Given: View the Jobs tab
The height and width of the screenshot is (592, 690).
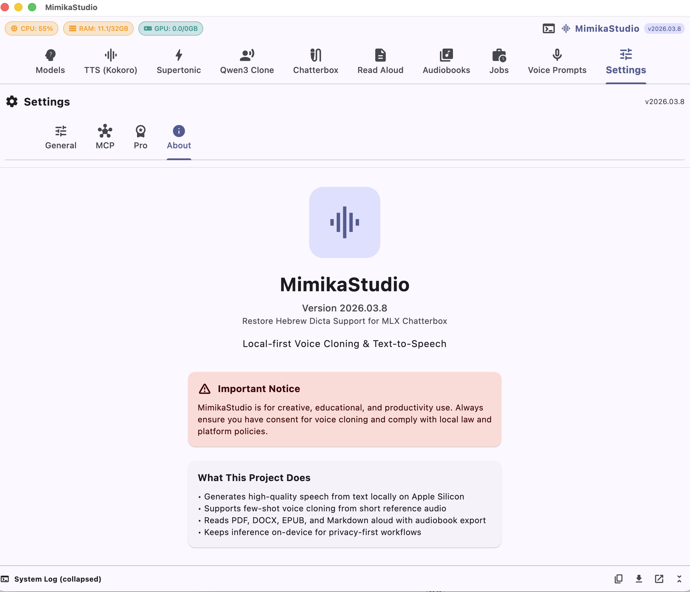Looking at the screenshot, I should click(x=499, y=62).
